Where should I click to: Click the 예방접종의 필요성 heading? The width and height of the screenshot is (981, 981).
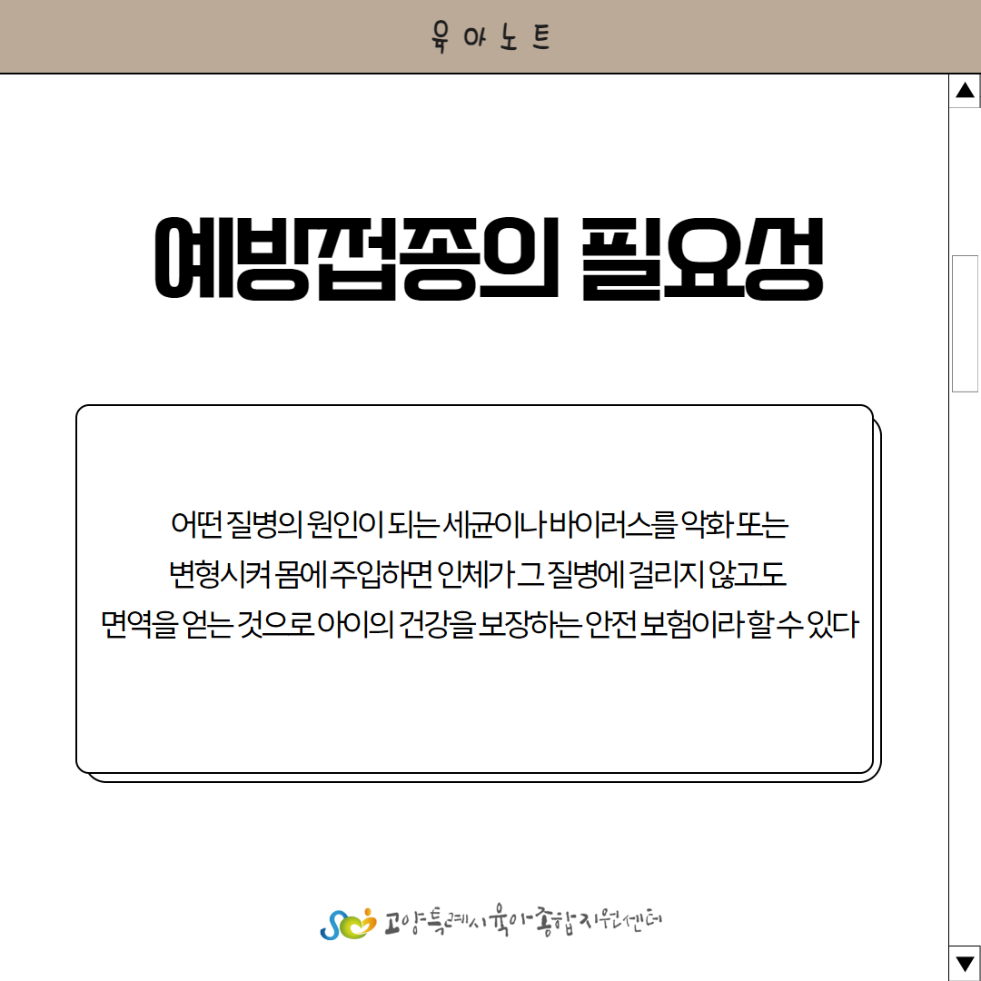(489, 258)
